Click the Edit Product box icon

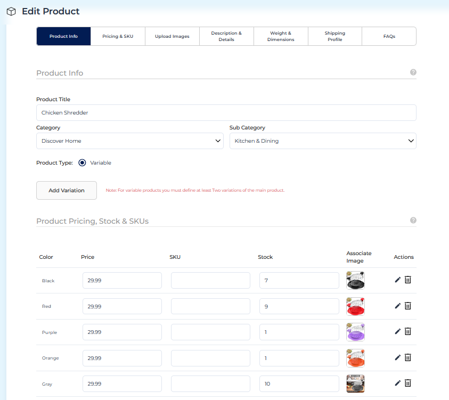pos(11,12)
